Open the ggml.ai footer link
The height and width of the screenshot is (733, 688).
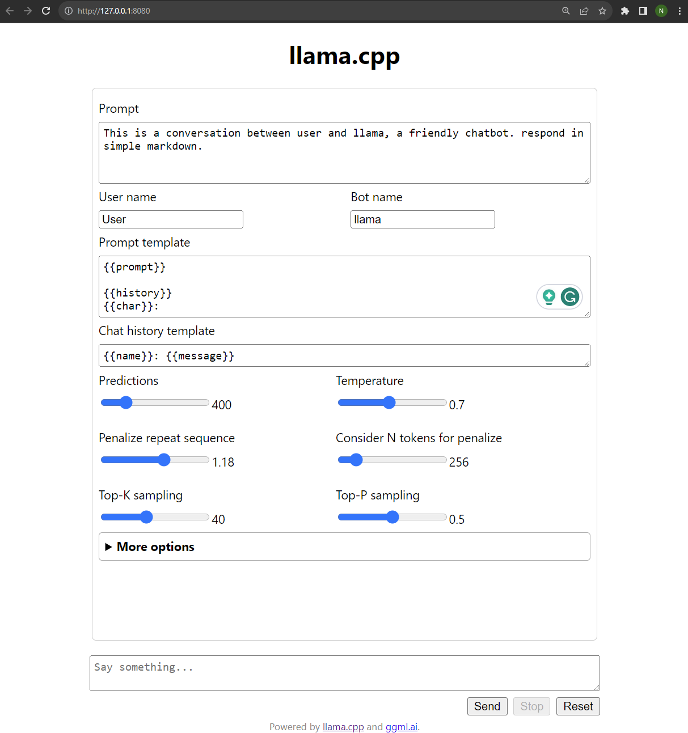click(x=402, y=727)
